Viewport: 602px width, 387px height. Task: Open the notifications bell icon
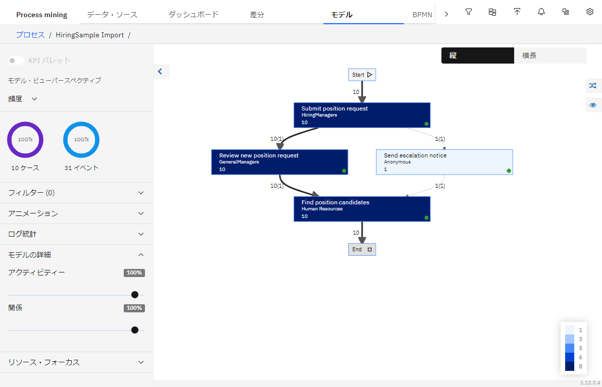541,12
